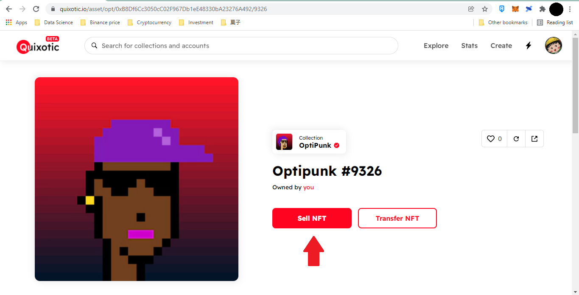Open the Create page
Screen dimensions: 579x295
[x=501, y=45]
